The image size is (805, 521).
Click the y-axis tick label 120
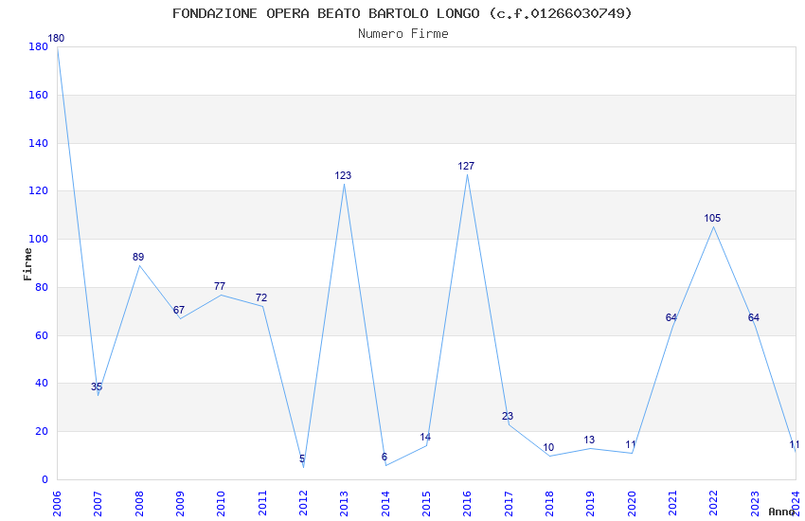click(39, 191)
